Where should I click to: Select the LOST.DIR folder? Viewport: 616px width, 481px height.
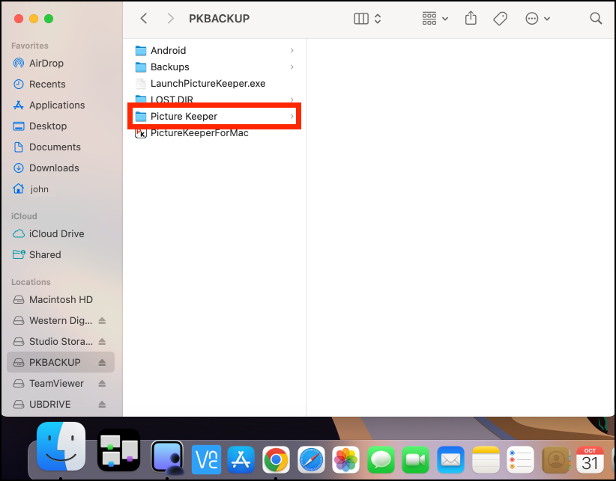point(214,99)
